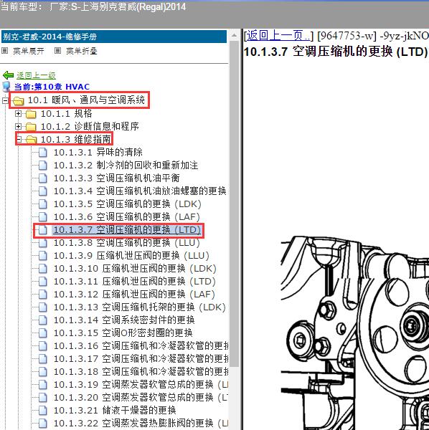This screenshot has height=430, width=429.
Task: Expand the 10.1.1 规格 node
Action: [18, 113]
